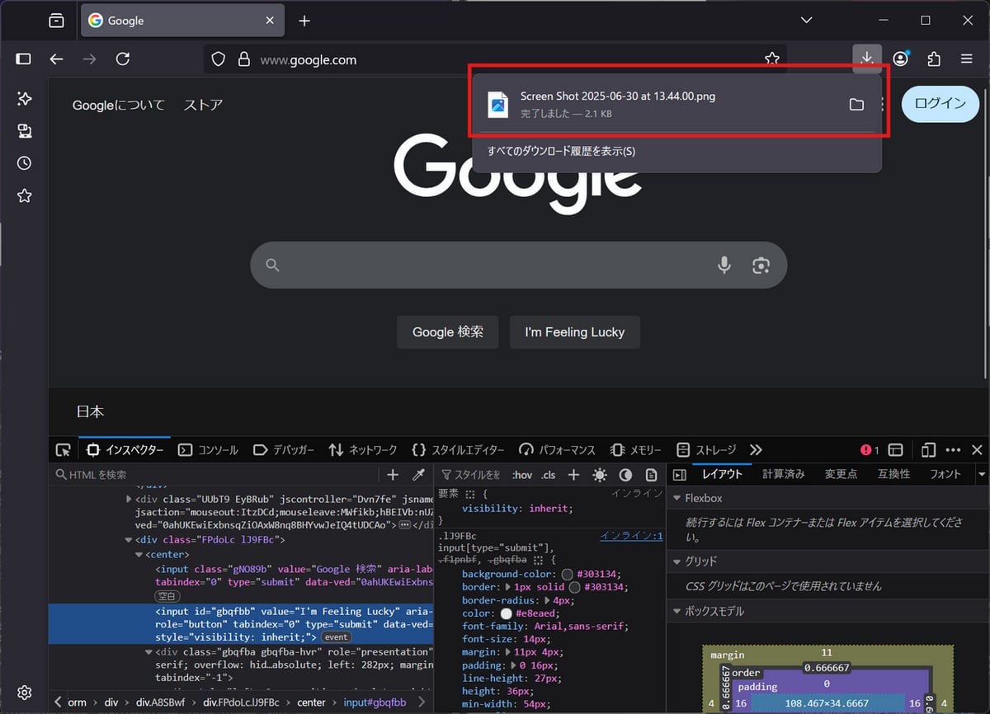Search by image with Google Lens
This screenshot has width=990, height=714.
coord(761,265)
